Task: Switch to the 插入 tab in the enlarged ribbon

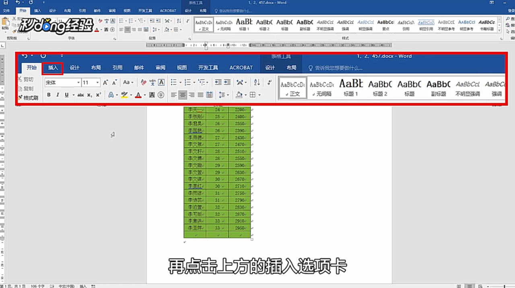Action: pyautogui.click(x=53, y=68)
